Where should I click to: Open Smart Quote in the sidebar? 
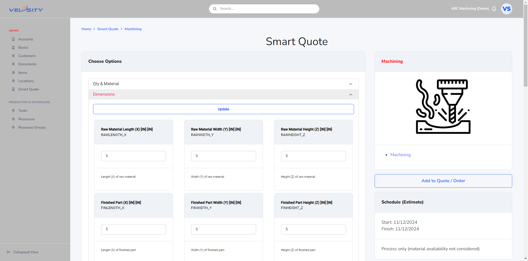(x=29, y=89)
